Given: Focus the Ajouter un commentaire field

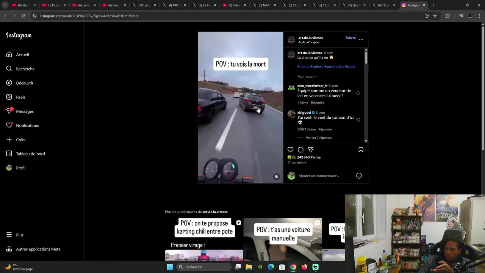Looking at the screenshot, I should pyautogui.click(x=319, y=176).
